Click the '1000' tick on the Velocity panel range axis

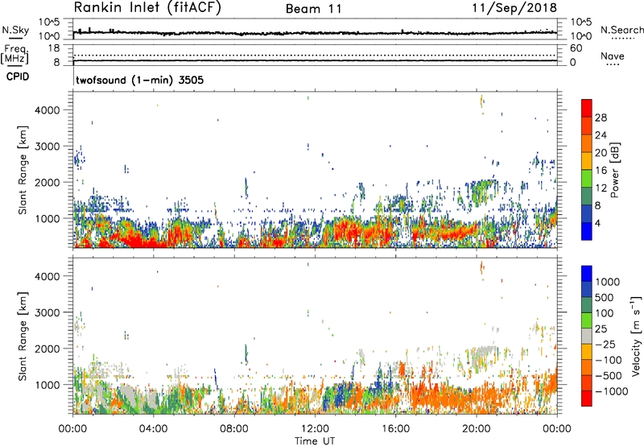click(47, 385)
